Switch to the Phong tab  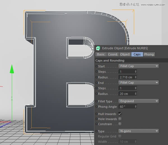pos(149,54)
